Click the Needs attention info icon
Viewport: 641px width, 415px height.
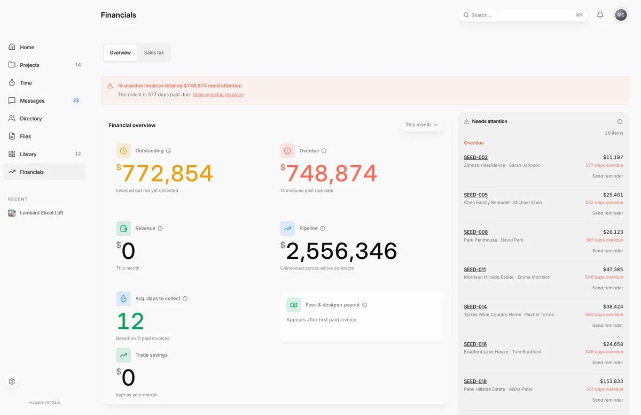point(620,121)
